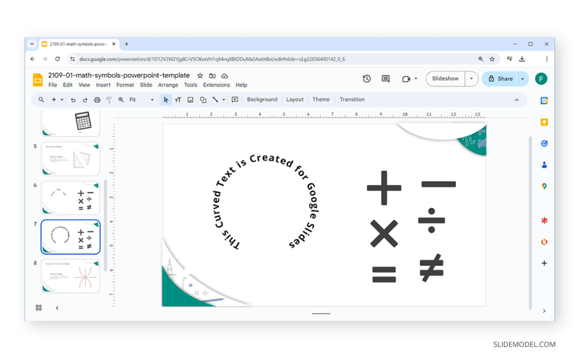Open Slideshow options dropdown arrow
Image resolution: width=579 pixels, height=359 pixels.
click(471, 79)
